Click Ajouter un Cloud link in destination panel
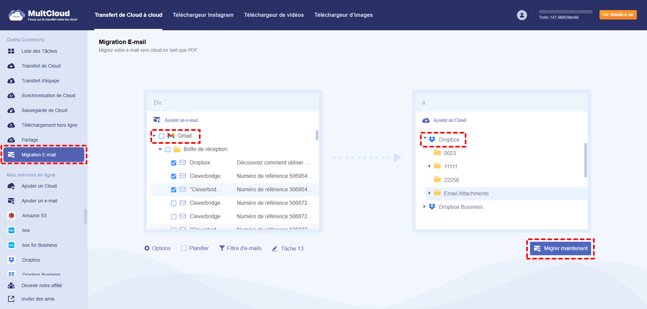Screen dimensions: 647x309 coord(450,120)
